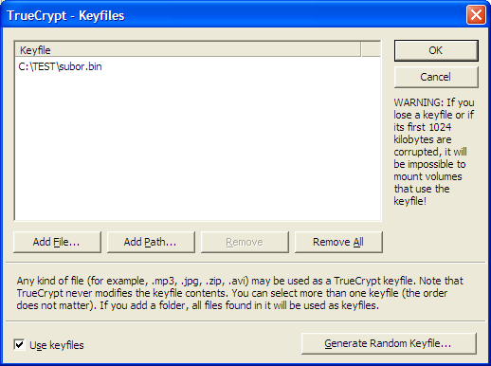The image size is (491, 366).
Task: Open the Add File... dialog
Action: 57,242
